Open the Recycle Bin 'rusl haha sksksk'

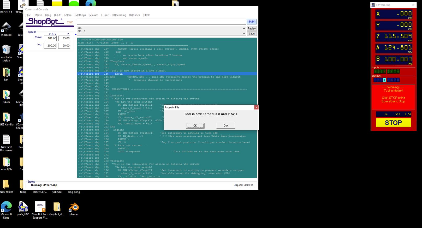point(6,53)
